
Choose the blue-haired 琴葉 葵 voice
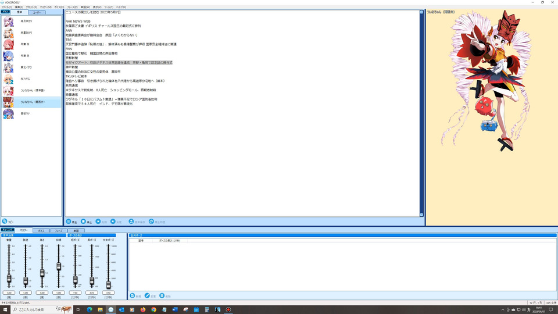click(31, 56)
